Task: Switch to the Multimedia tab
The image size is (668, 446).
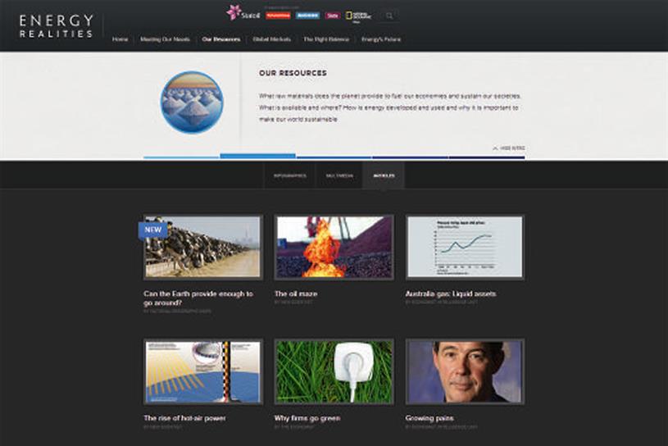Action: [339, 175]
